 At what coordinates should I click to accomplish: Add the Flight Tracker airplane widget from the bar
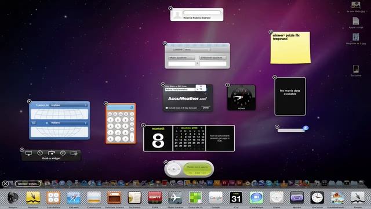pyautogui.click(x=175, y=197)
